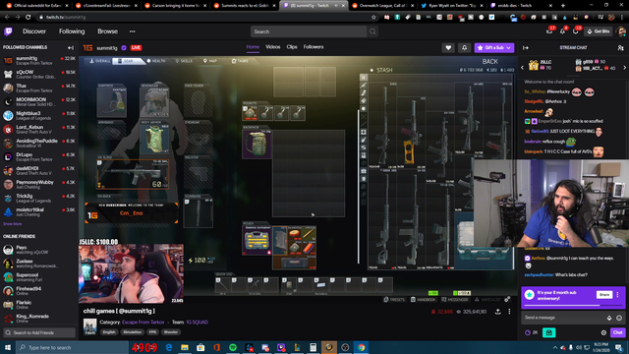Viewport: 629px width, 354px height.
Task: Collapse the stream chat panel
Action: tap(526, 48)
